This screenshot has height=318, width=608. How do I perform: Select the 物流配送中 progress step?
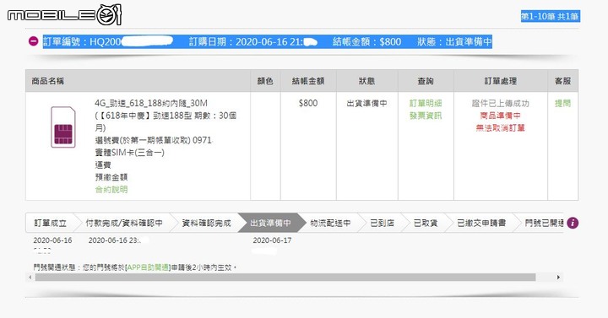click(x=330, y=223)
